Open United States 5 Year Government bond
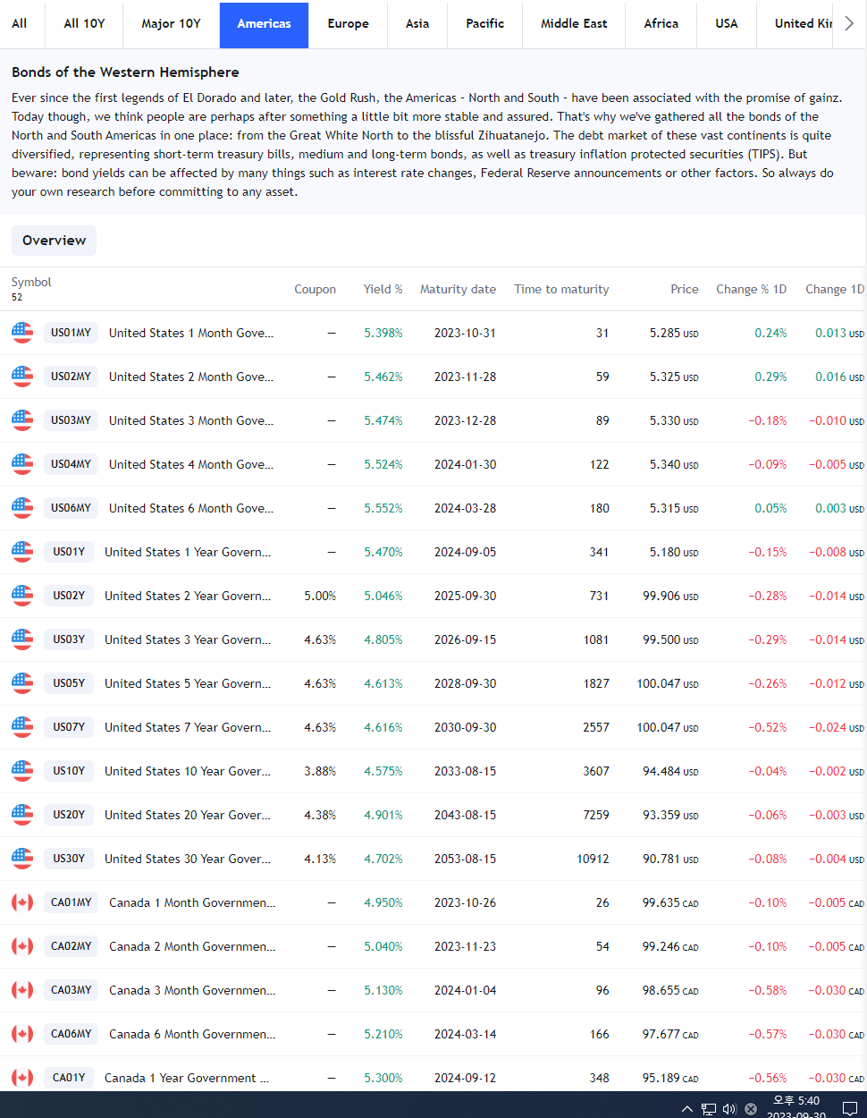This screenshot has height=1118, width=867. 188,683
